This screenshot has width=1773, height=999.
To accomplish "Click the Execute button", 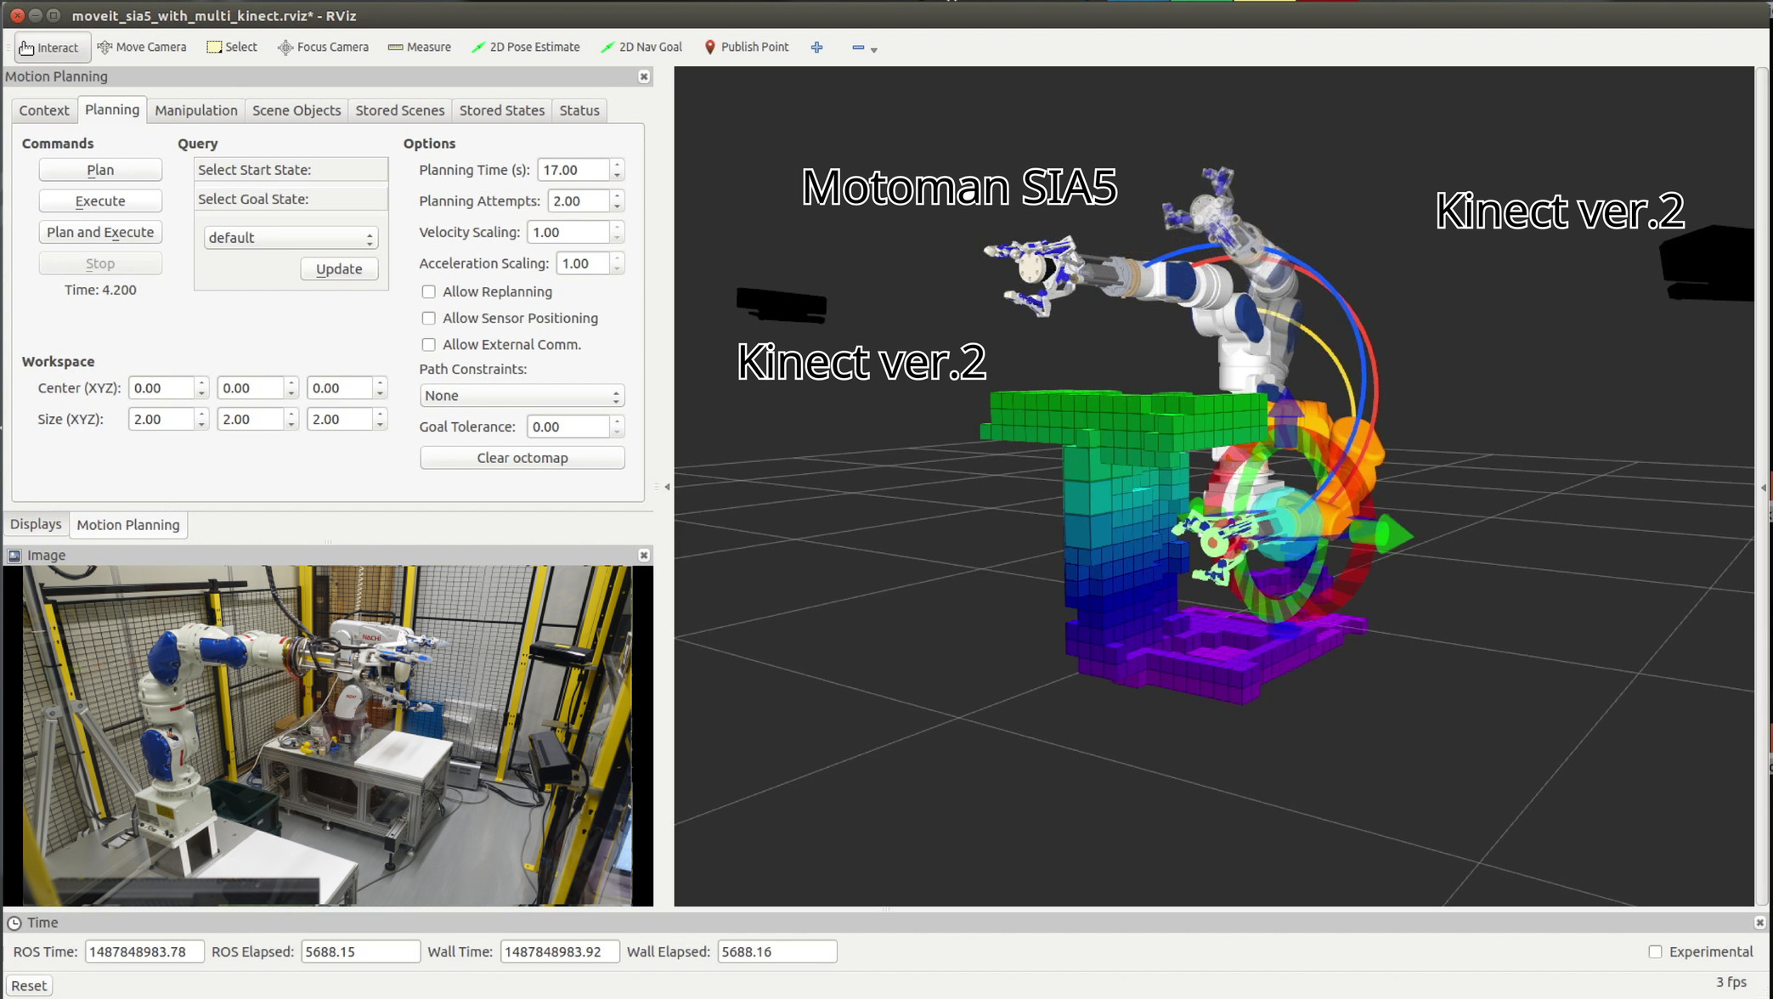I will tap(100, 201).
